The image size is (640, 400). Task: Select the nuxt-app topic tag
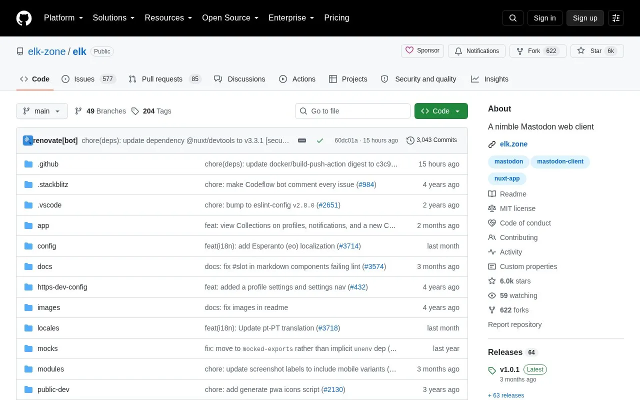pos(507,178)
